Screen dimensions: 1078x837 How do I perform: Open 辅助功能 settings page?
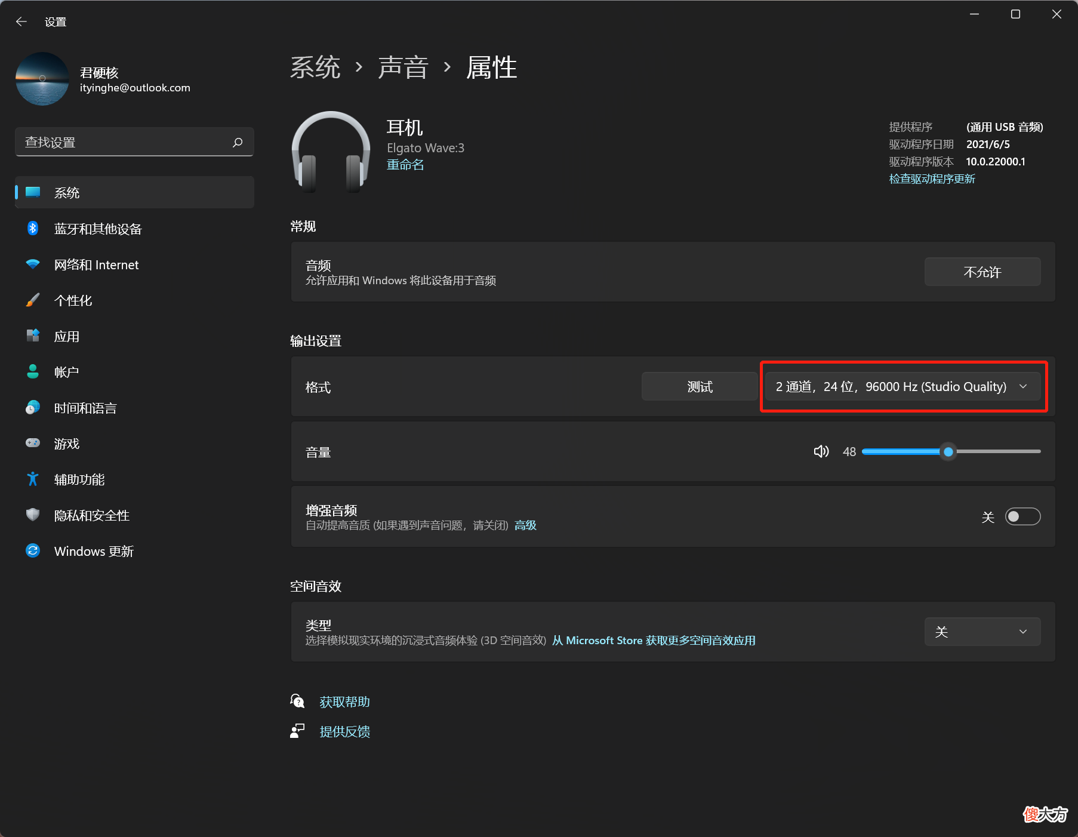(x=135, y=479)
